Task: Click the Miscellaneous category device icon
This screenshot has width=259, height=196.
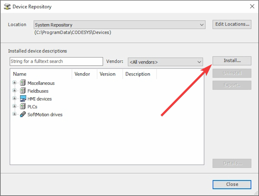Action: 23,82
